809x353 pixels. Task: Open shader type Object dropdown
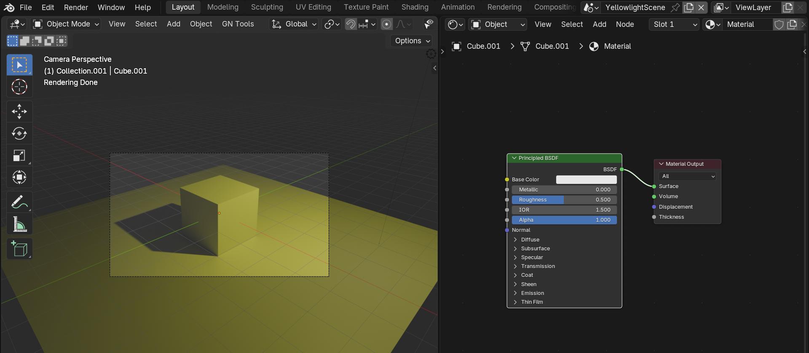point(498,24)
